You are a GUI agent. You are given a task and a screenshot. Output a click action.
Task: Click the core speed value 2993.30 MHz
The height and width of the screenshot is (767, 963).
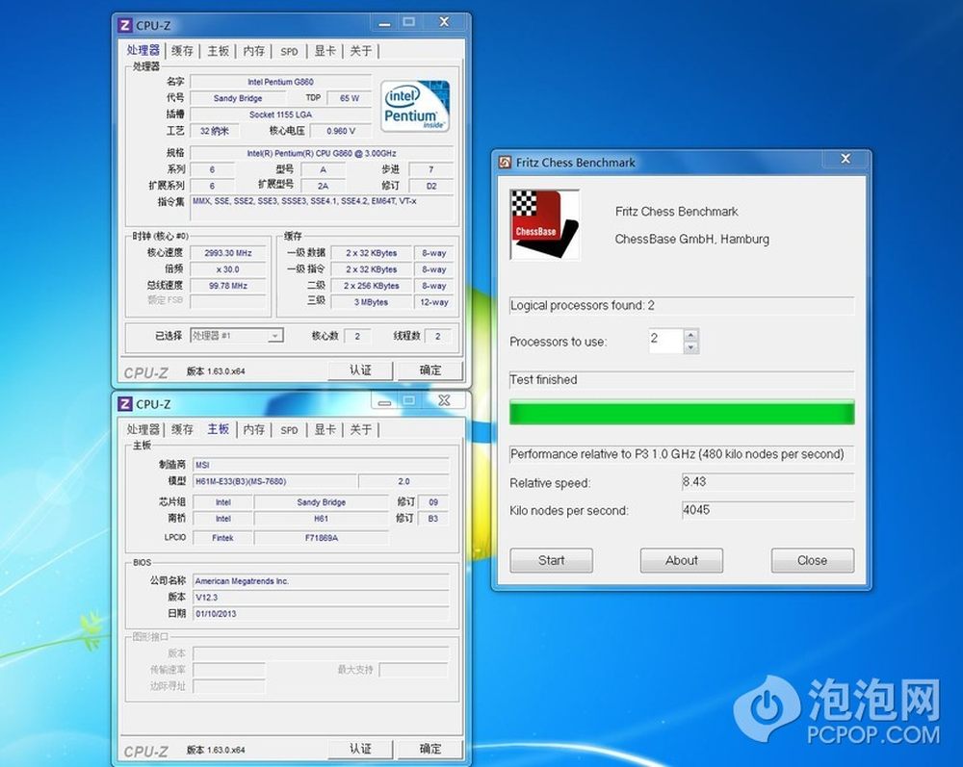(228, 253)
